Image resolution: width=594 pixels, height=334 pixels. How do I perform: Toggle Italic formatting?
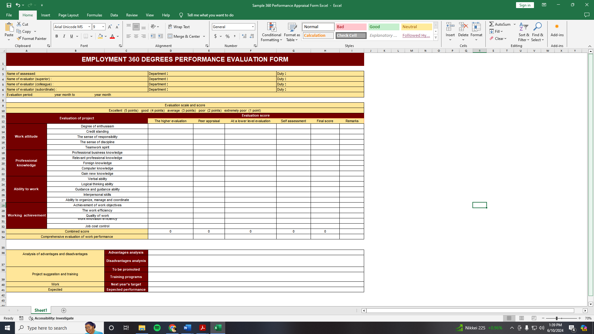(x=64, y=36)
